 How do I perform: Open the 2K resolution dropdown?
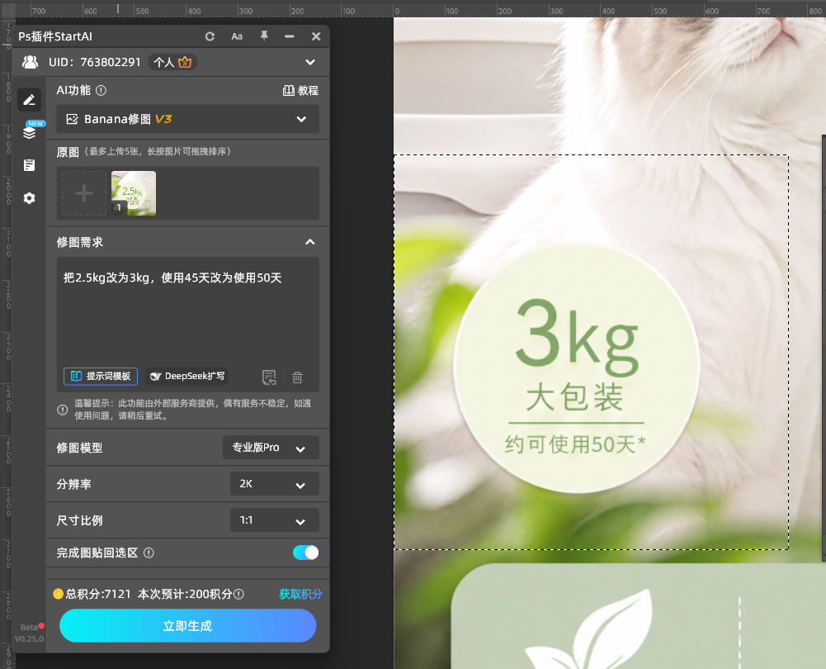[x=275, y=484]
